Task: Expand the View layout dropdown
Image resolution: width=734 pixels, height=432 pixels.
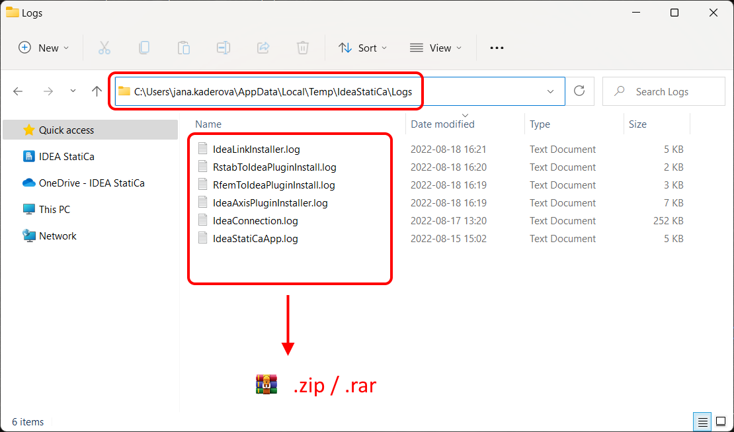Action: 436,48
